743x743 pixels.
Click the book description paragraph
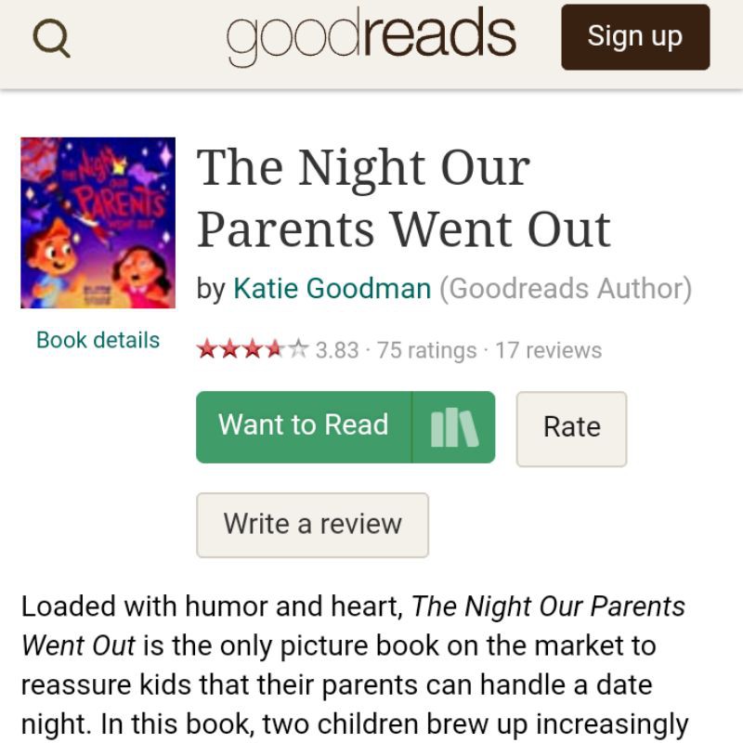click(x=353, y=665)
